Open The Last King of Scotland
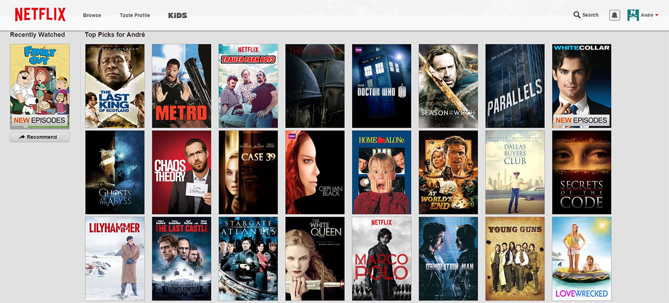This screenshot has height=303, width=669. 115,86
